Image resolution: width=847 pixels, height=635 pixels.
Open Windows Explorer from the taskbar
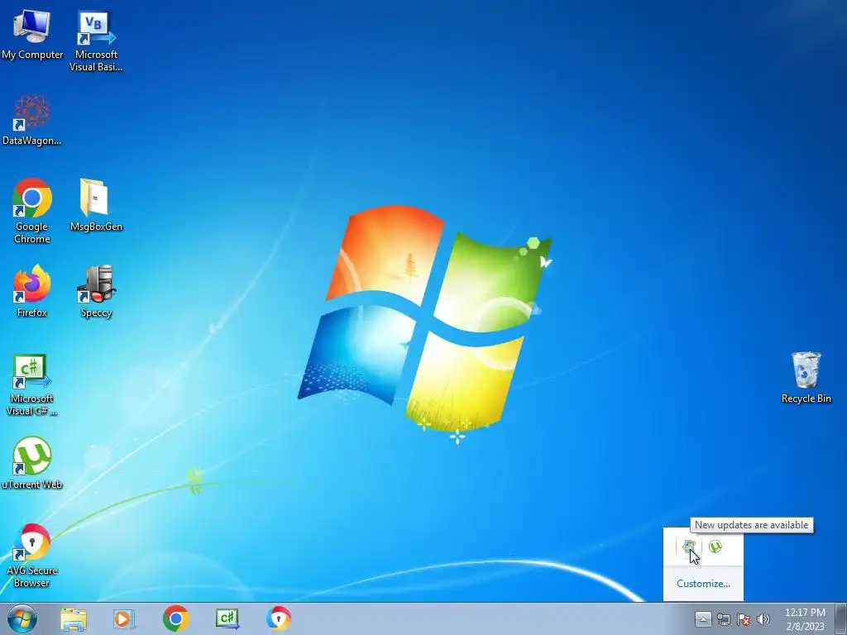point(74,618)
